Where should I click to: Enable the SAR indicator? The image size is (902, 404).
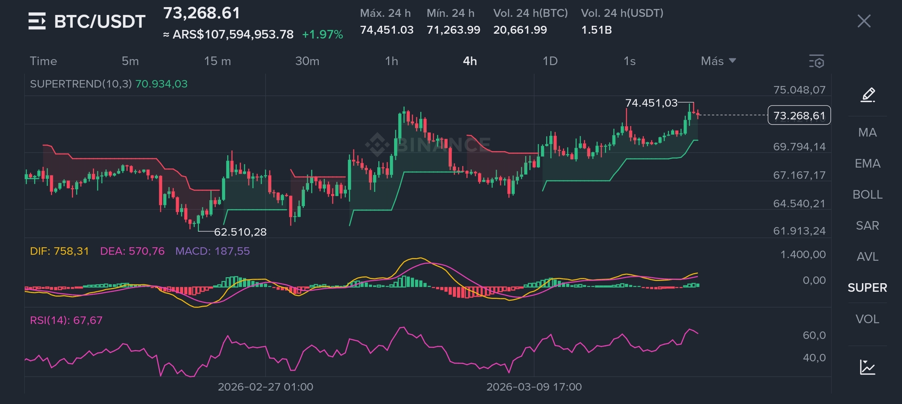pyautogui.click(x=868, y=226)
